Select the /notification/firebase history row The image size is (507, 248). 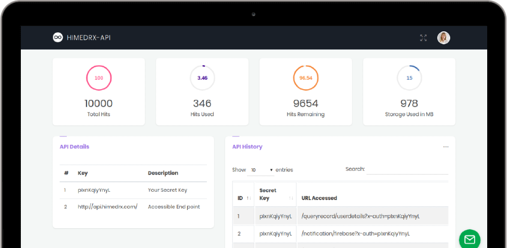355,233
